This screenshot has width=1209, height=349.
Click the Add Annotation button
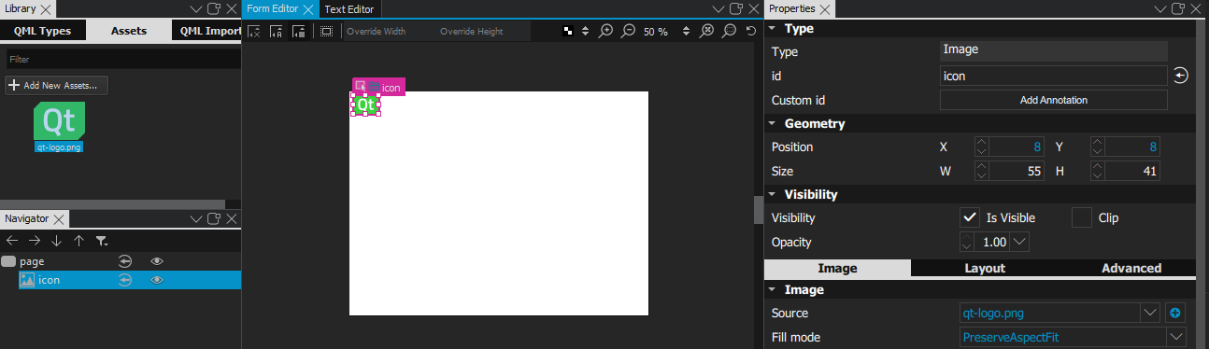[1054, 100]
